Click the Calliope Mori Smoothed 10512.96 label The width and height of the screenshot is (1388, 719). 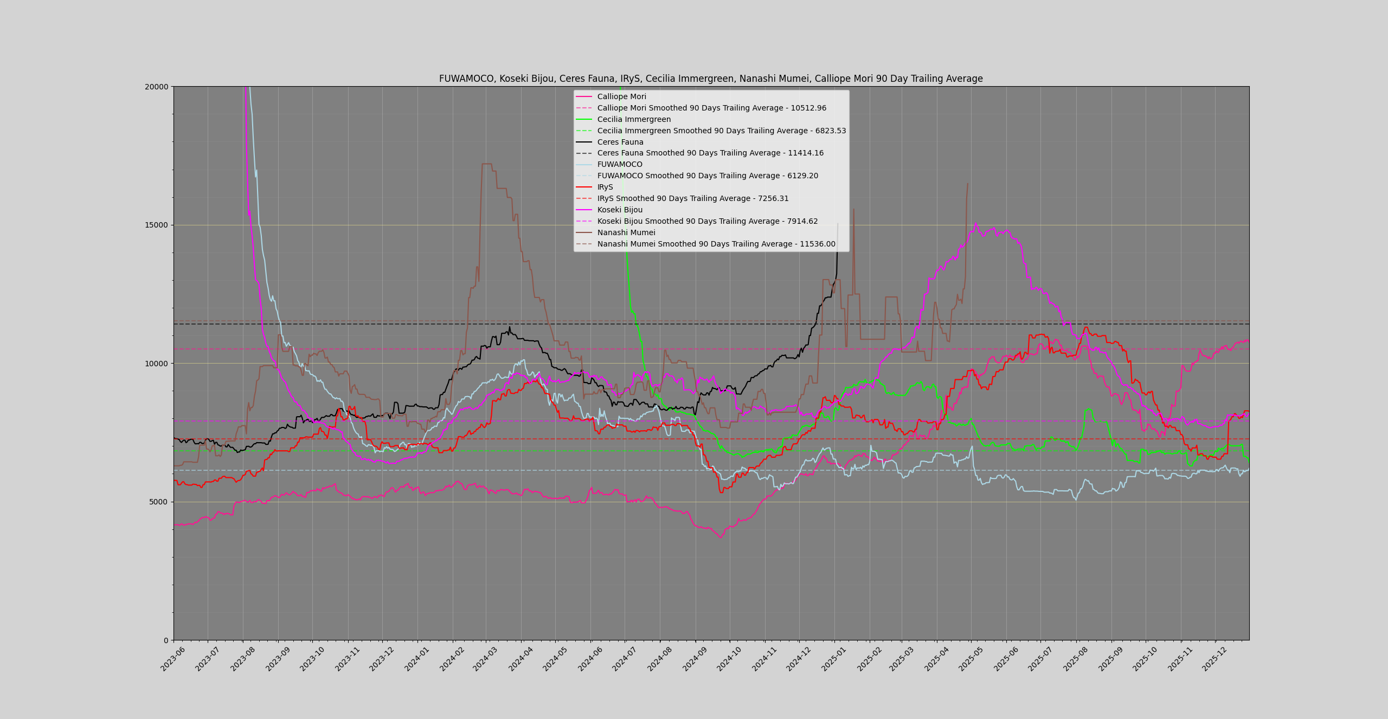711,108
